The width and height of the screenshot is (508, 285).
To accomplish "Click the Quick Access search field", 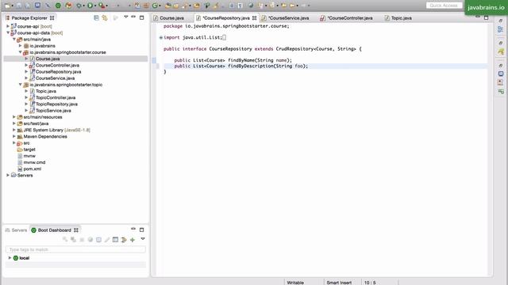I will click(444, 6).
